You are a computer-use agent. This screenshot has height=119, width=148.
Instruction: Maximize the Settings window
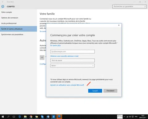click(x=140, y=2)
